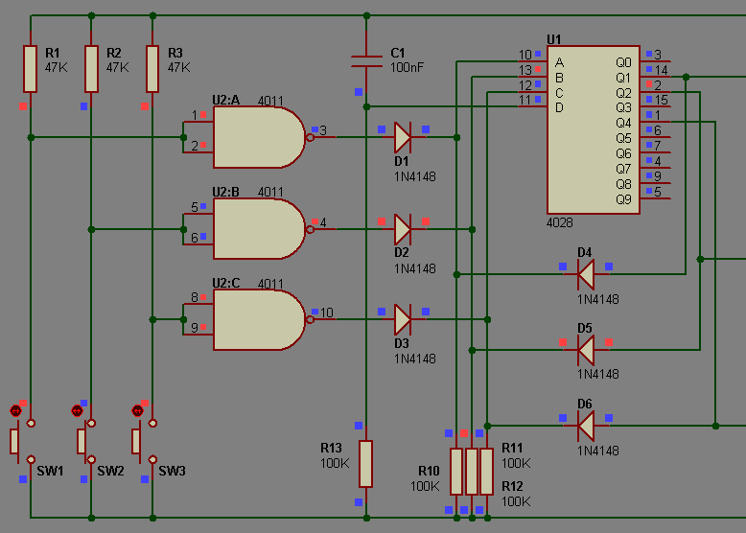
Task: Click the 47K value beside R1
Action: [x=57, y=67]
